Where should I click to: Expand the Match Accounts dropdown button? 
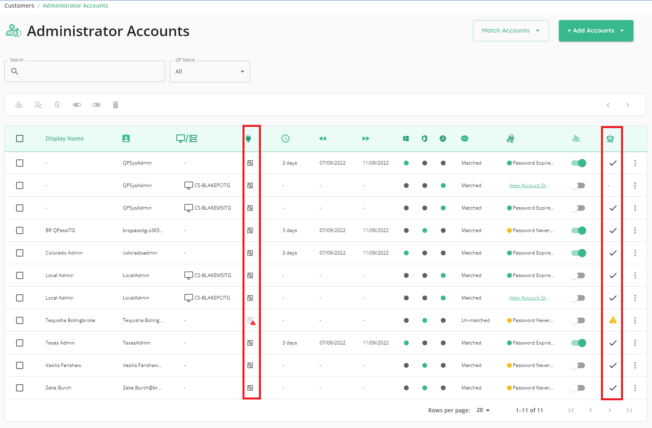coord(511,31)
